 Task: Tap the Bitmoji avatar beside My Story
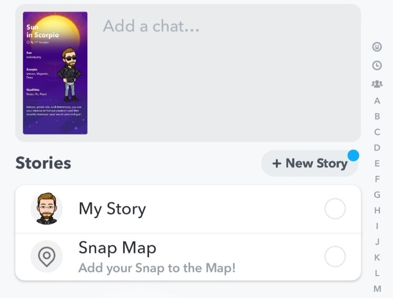[47, 209]
